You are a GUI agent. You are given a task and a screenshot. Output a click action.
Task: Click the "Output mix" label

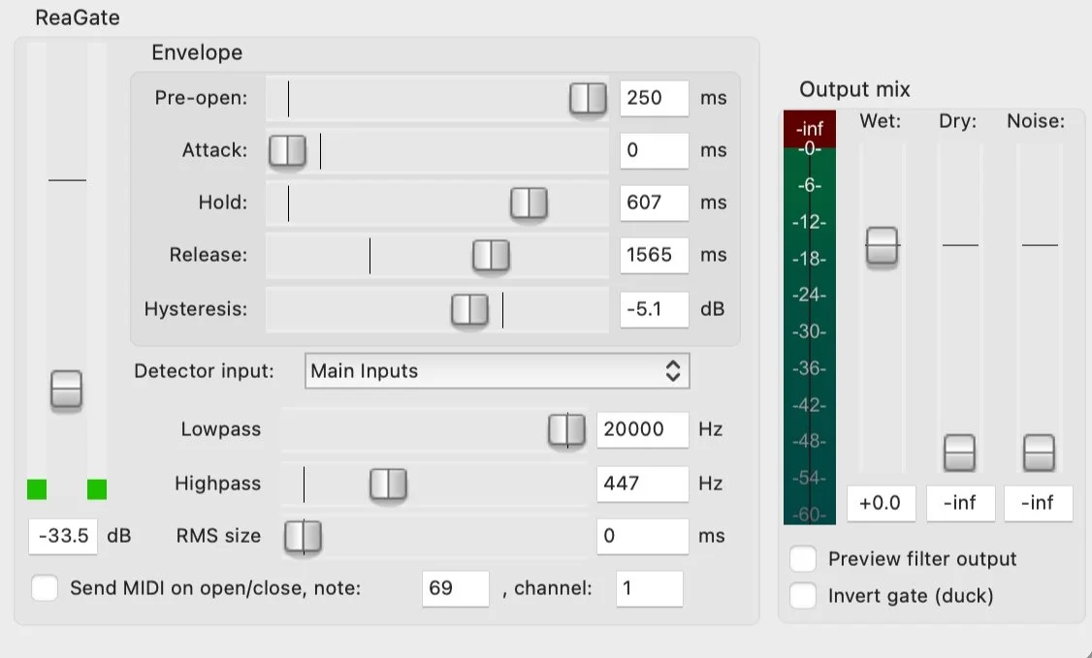[x=854, y=90]
